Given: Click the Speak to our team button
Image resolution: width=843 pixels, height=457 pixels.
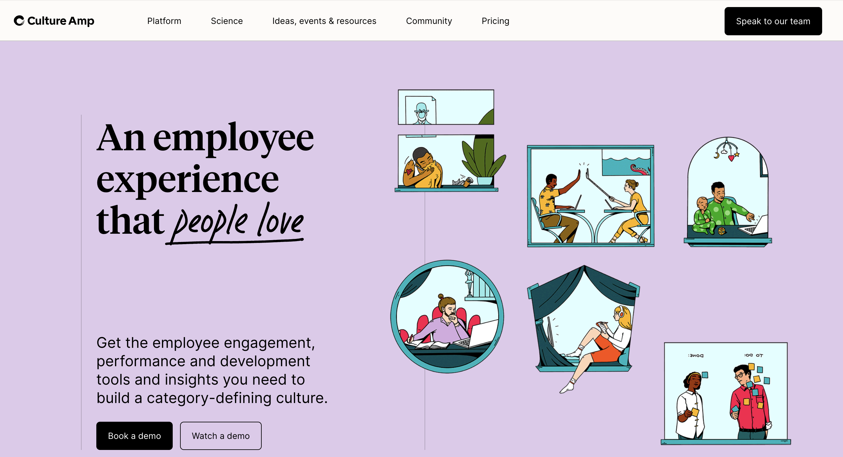Looking at the screenshot, I should coord(773,21).
